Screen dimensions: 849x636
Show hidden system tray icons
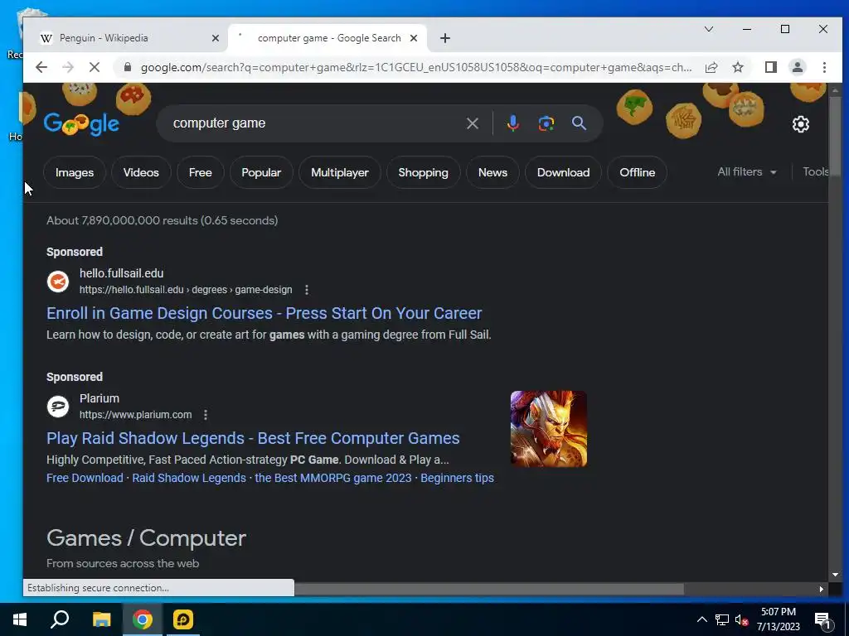pyautogui.click(x=701, y=619)
